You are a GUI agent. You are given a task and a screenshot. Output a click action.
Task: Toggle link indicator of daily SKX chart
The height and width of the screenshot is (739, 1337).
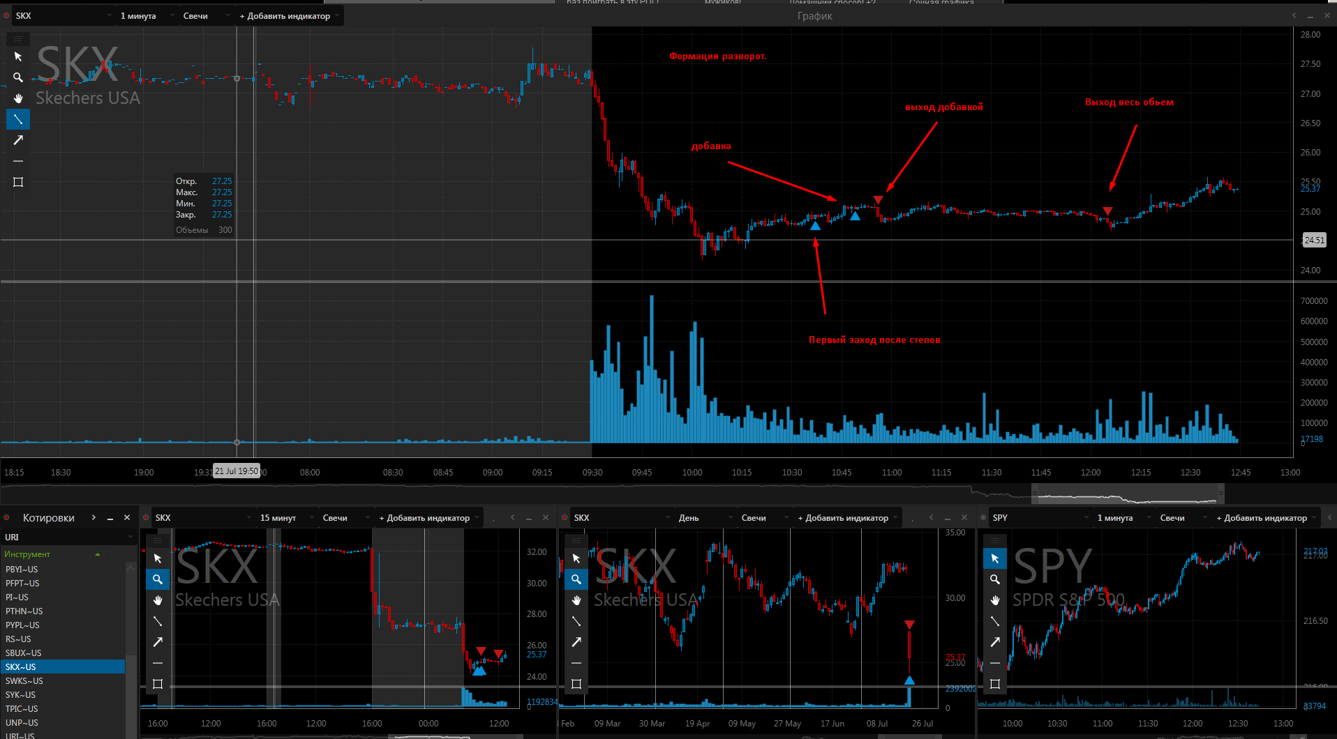565,517
